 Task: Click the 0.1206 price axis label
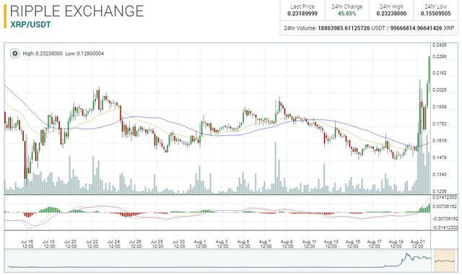pos(440,191)
